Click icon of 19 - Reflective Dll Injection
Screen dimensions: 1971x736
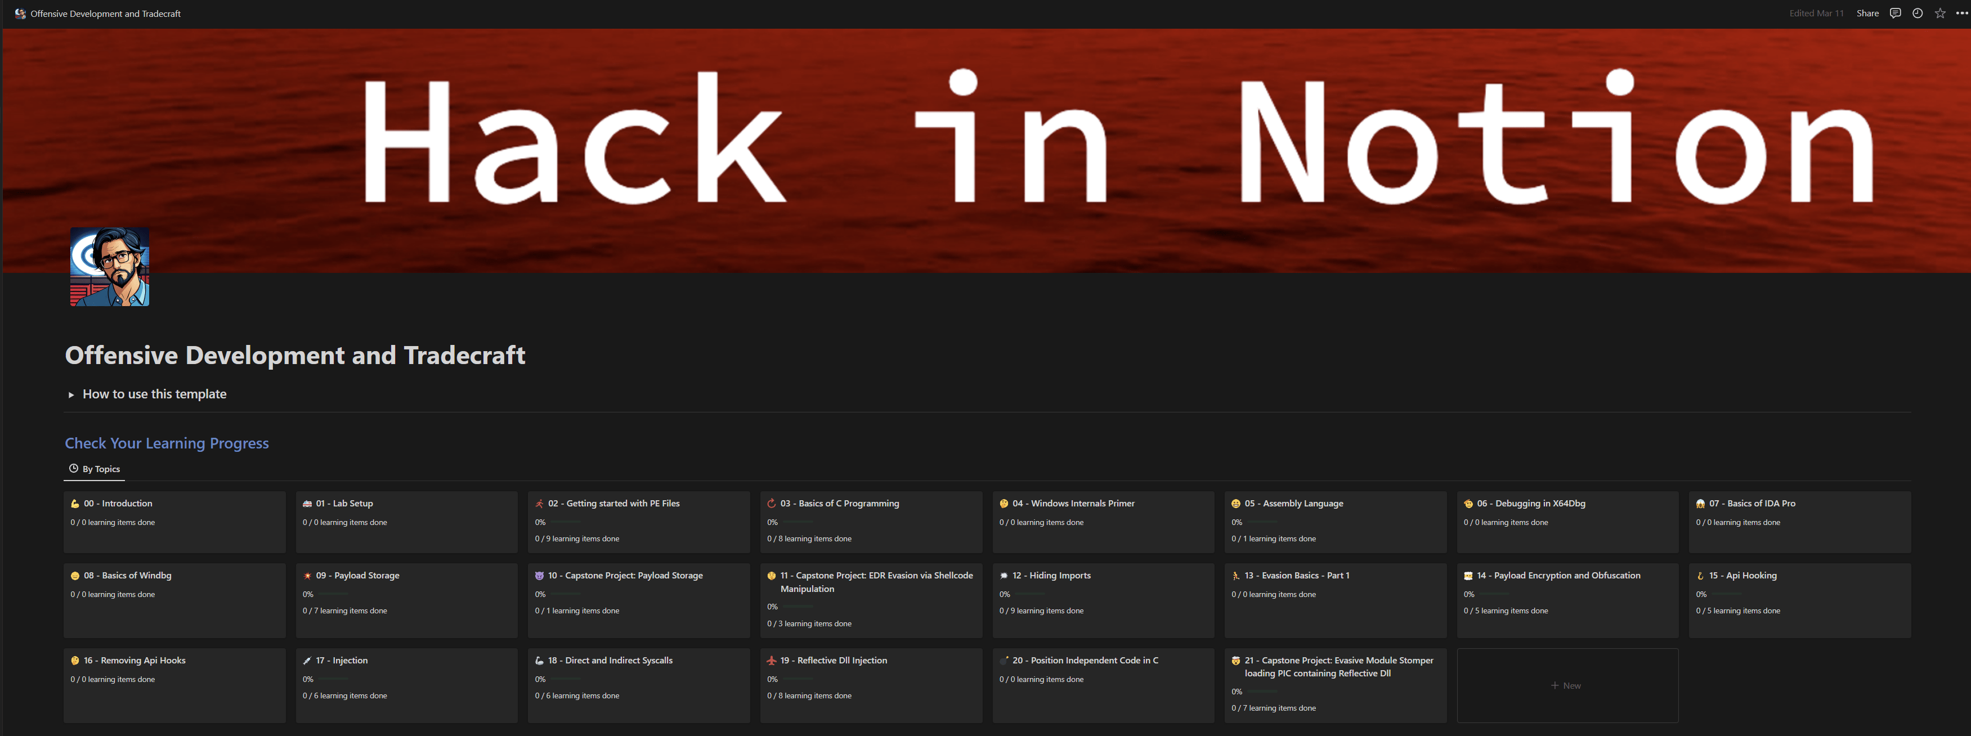tap(771, 660)
